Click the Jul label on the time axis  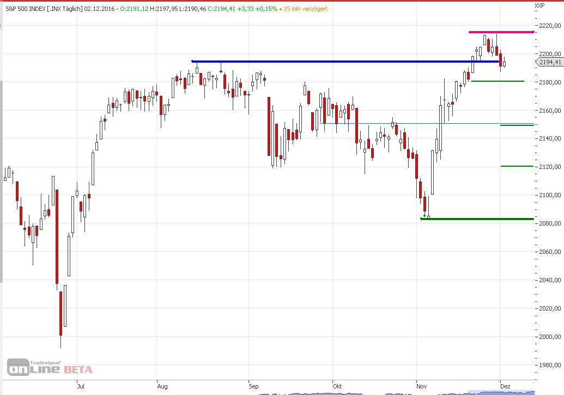pyautogui.click(x=81, y=386)
